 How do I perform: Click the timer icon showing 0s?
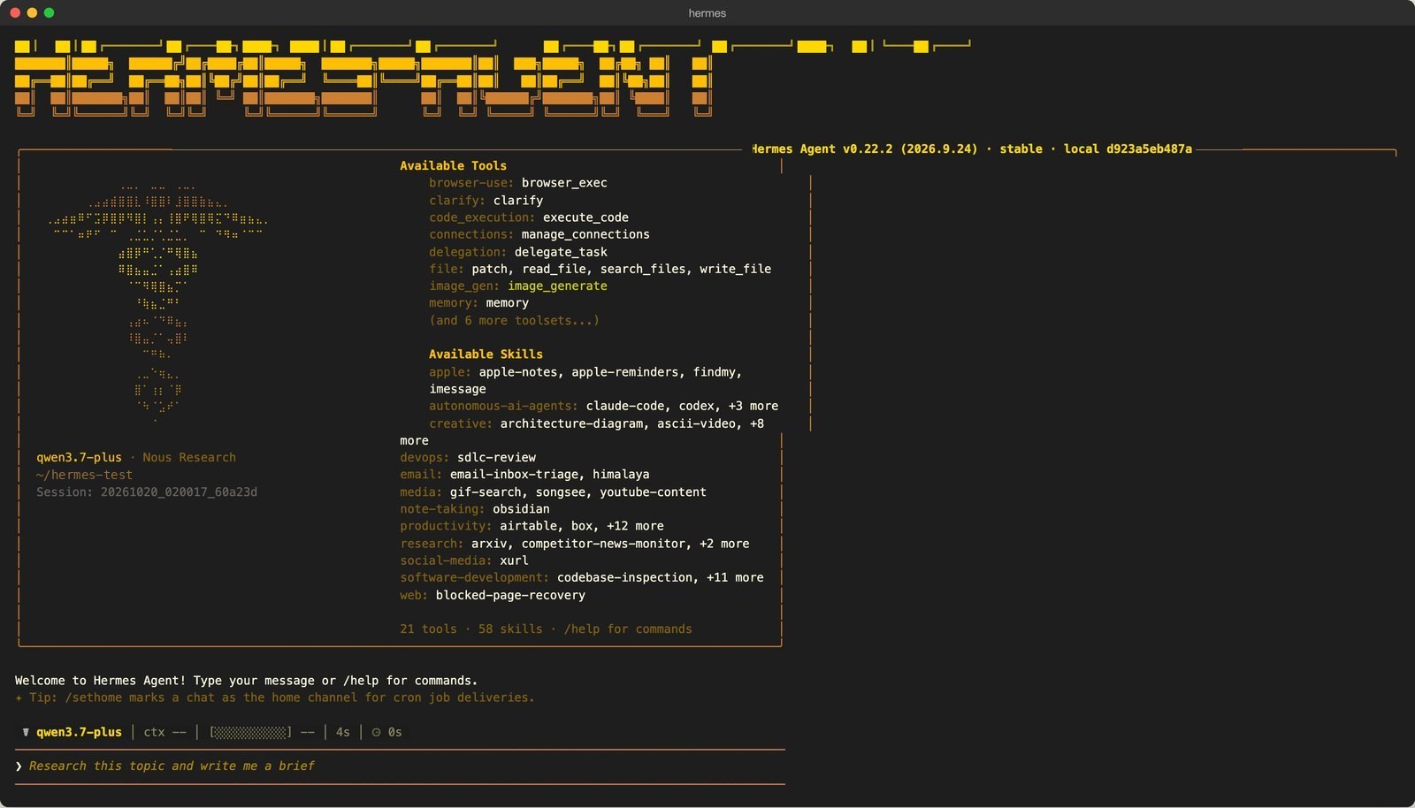click(376, 732)
